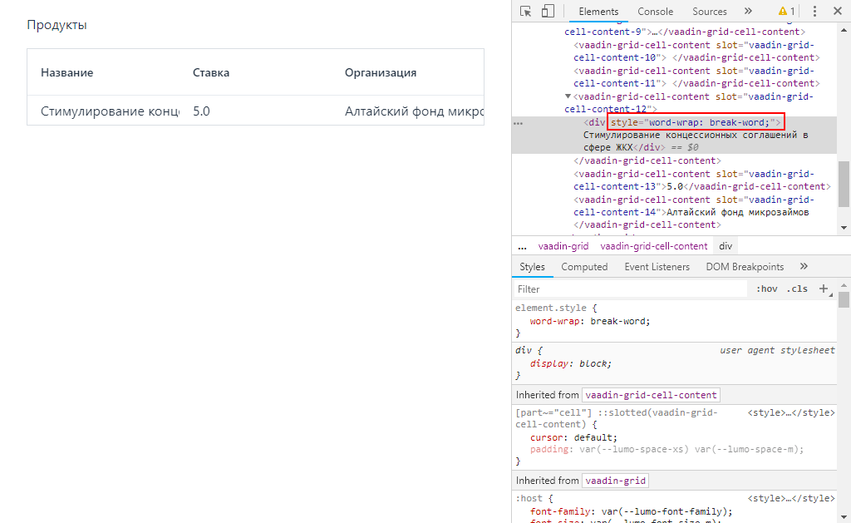This screenshot has height=523, width=851.
Task: Click the Elements panel scroll-down arrow
Action: pyautogui.click(x=844, y=228)
